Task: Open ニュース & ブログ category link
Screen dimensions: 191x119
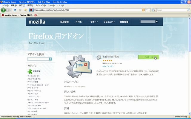Action: click(33, 97)
